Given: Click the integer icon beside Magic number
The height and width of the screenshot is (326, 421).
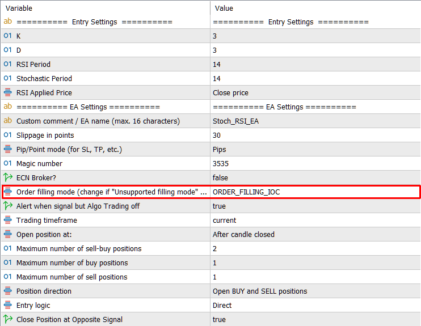Looking at the screenshot, I should pyautogui.click(x=8, y=163).
